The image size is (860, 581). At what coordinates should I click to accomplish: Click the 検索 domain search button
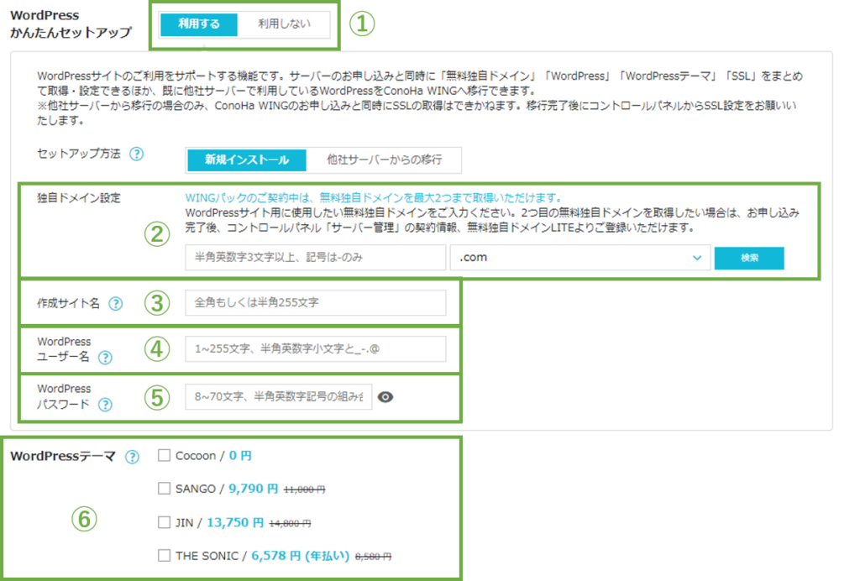point(747,257)
